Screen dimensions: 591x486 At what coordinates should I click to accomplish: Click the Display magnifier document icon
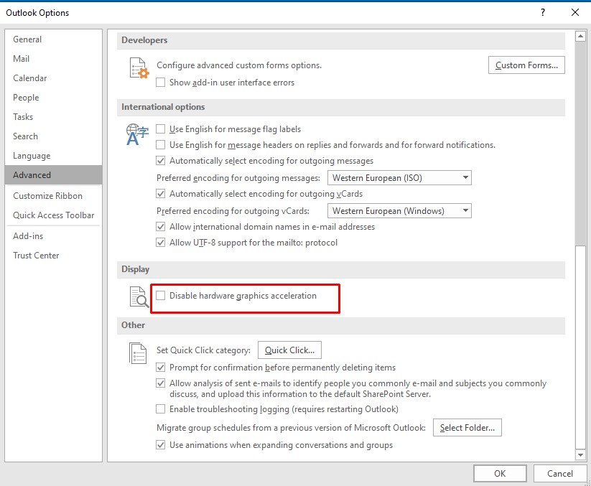pos(137,296)
